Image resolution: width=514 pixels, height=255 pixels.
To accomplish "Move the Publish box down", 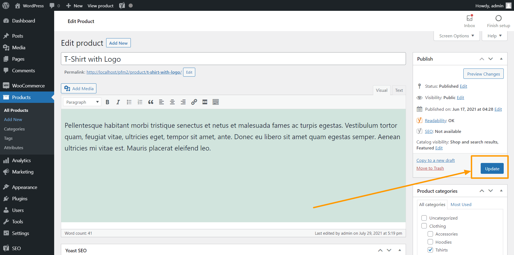I will [x=490, y=59].
